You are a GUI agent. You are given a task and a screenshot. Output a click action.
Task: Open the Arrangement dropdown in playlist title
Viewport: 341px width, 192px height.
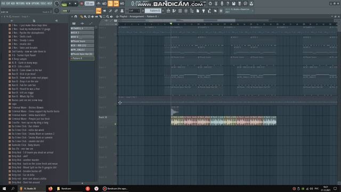pyautogui.click(x=136, y=17)
